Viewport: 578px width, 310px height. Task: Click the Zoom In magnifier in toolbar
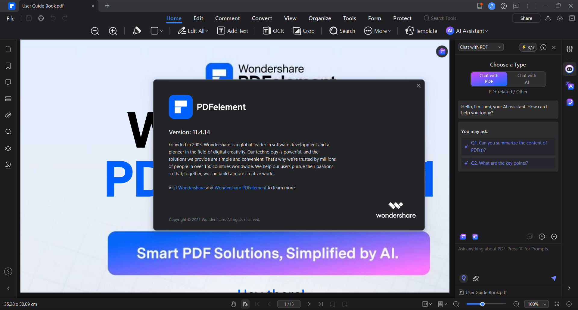tap(113, 31)
